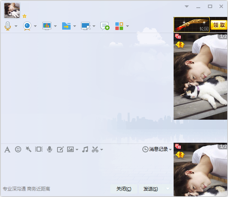
Task: Open send options arrow beside 发送(S)
Action: 168,189
